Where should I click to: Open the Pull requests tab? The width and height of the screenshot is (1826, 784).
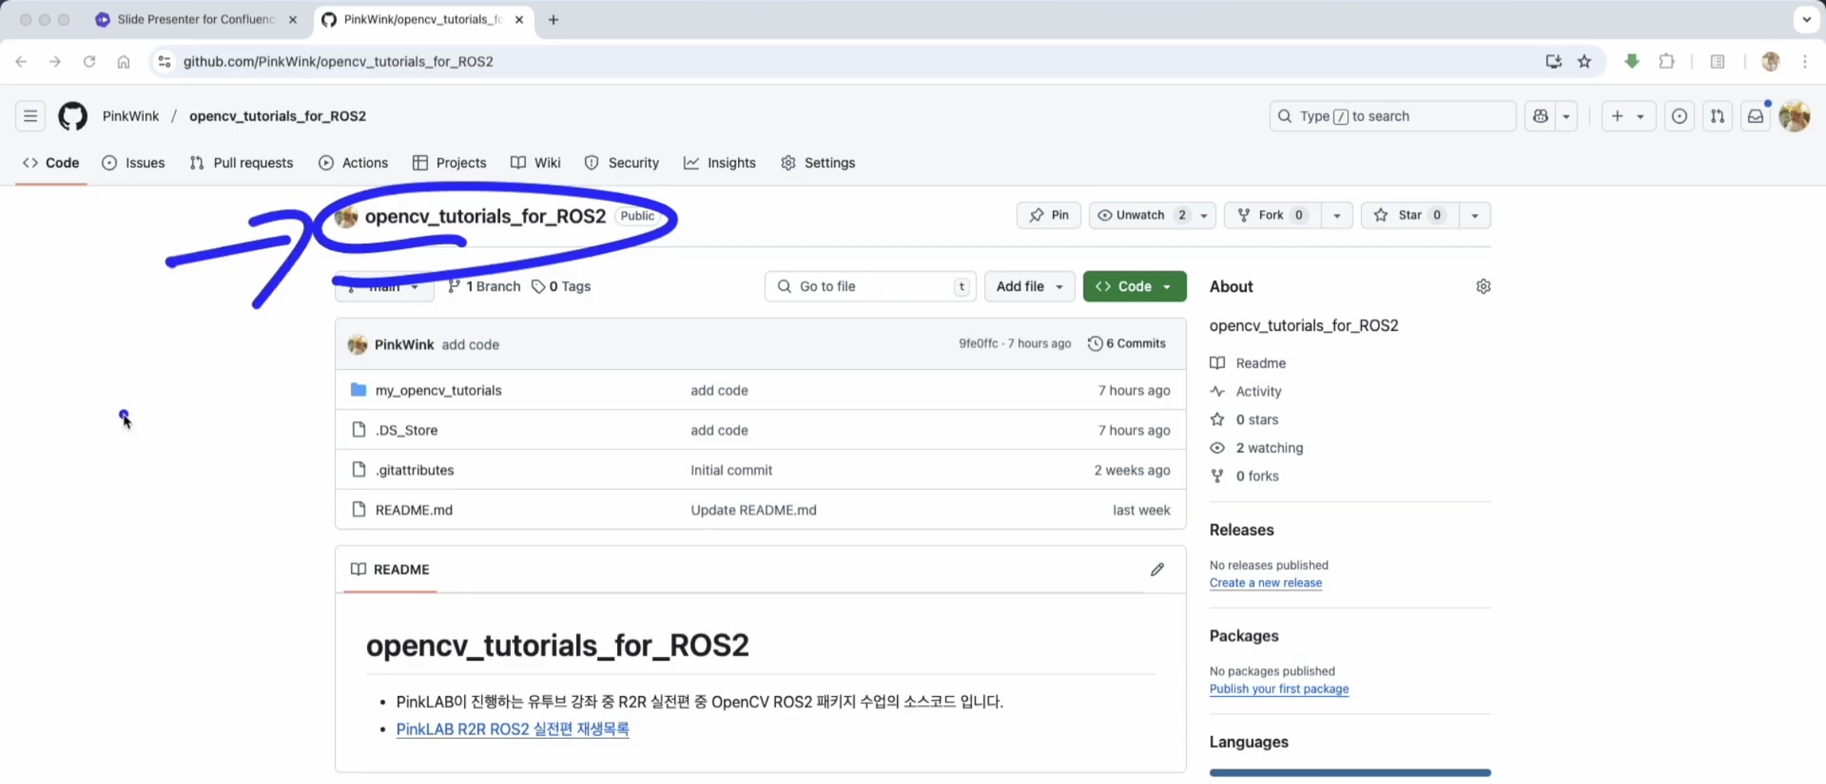coord(242,163)
